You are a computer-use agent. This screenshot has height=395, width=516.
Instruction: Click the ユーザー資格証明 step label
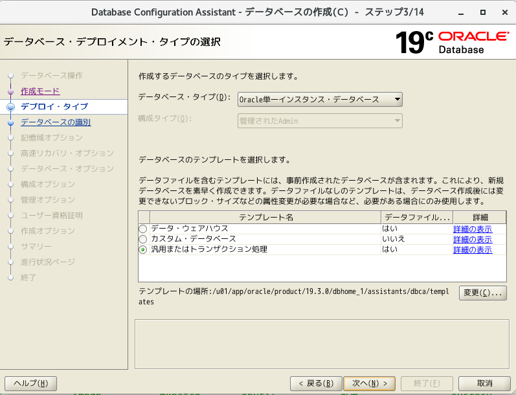[x=52, y=215]
